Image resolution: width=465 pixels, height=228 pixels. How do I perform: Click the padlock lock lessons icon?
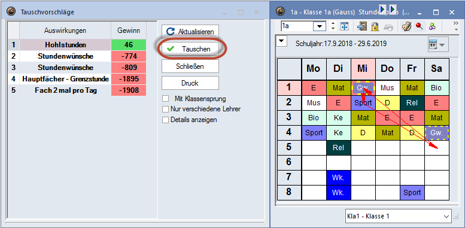tap(375, 26)
